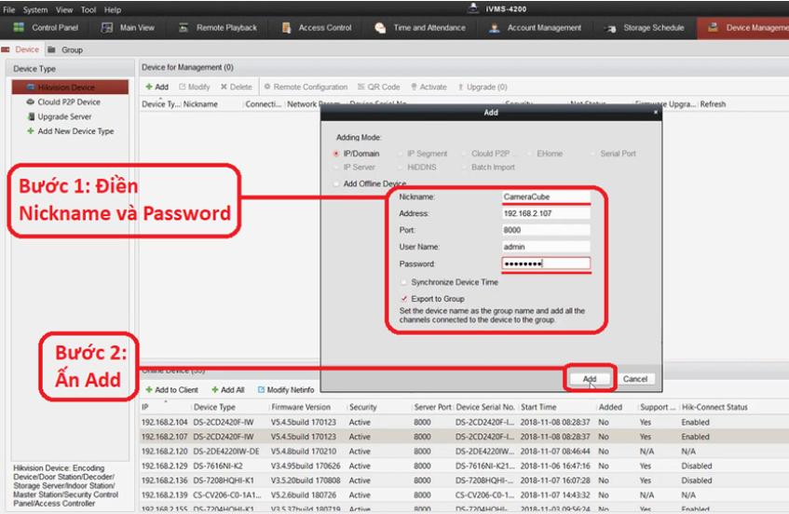Click the Cloud P2P Device cloud icon
Image resolution: width=789 pixels, height=514 pixels.
(30, 101)
